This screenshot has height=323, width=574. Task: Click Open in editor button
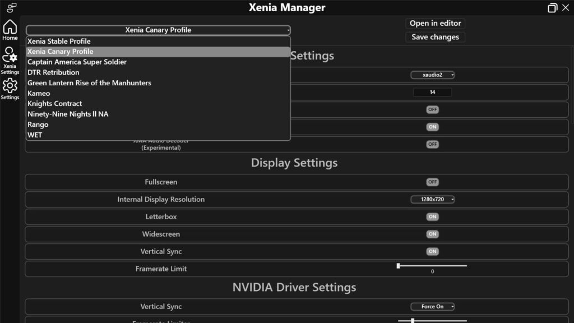435,23
